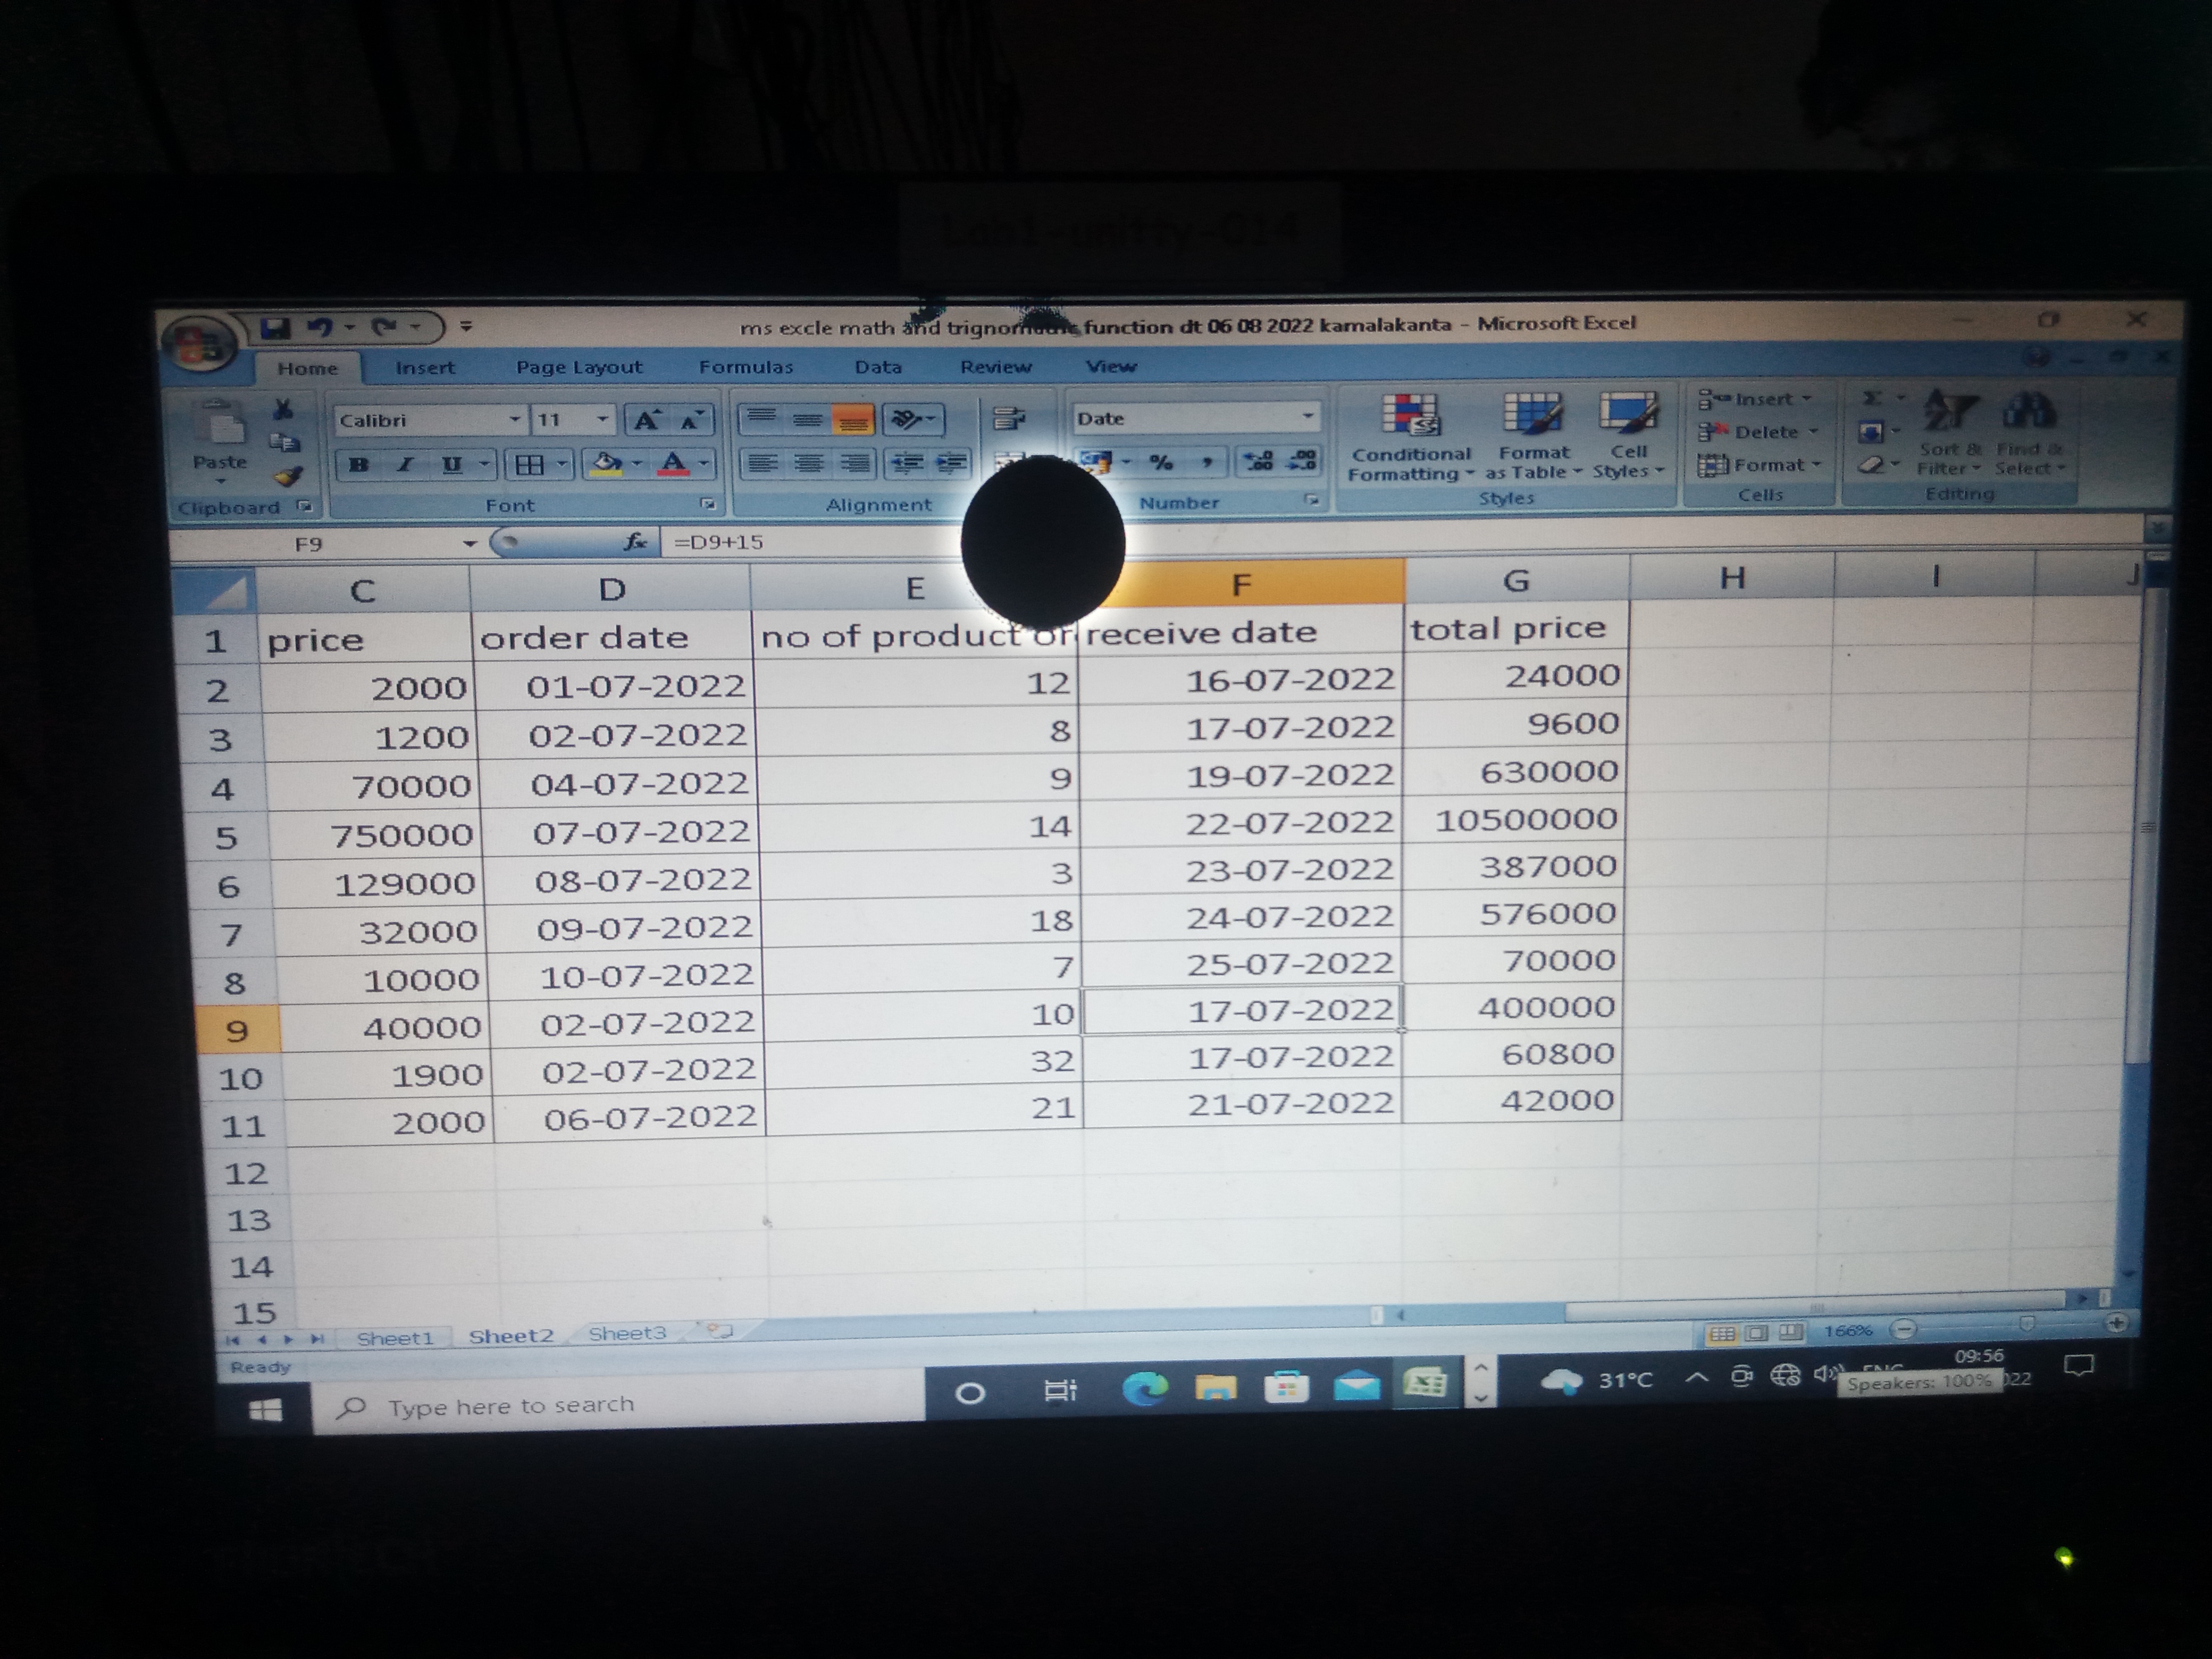
Task: Click the Increase Decimal icon
Action: (1258, 461)
